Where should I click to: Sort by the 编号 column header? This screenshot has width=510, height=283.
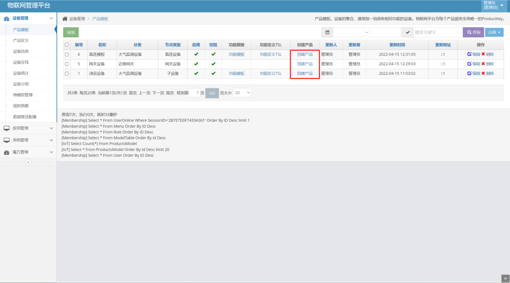(x=79, y=45)
